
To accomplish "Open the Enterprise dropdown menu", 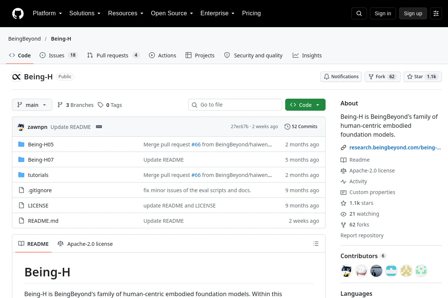I will [x=218, y=13].
